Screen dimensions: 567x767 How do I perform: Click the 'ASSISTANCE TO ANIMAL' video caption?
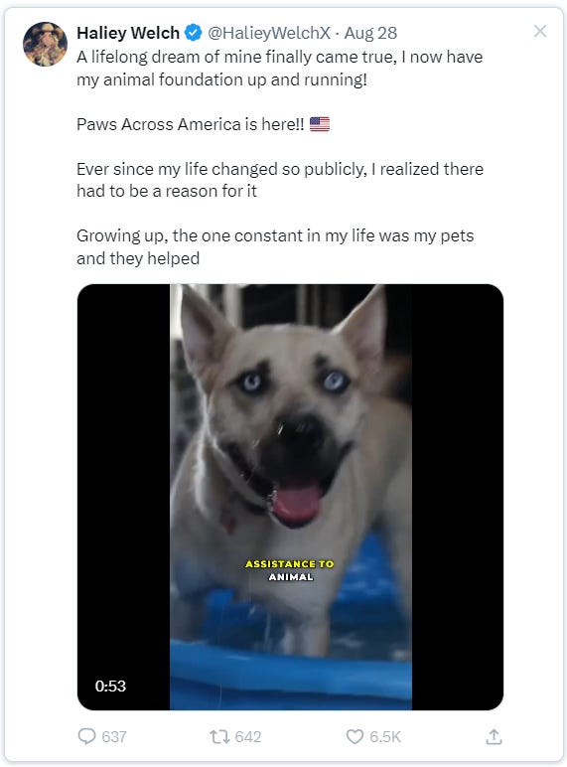(290, 570)
